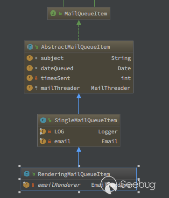Screen dimensions: 169x198
Task: Click the MailThreader type label
Action: [x=111, y=88]
